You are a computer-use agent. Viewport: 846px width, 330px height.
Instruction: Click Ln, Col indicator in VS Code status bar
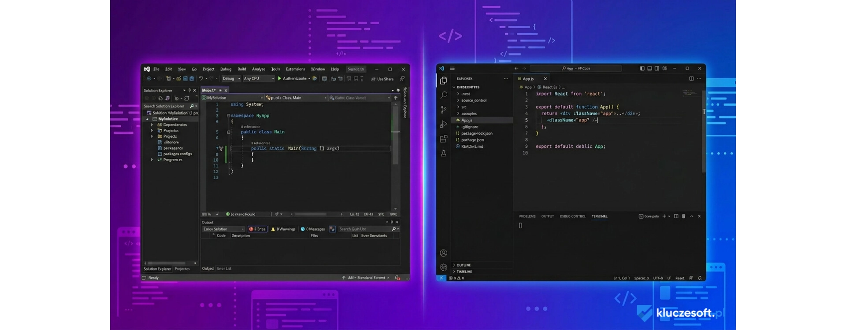[621, 278]
